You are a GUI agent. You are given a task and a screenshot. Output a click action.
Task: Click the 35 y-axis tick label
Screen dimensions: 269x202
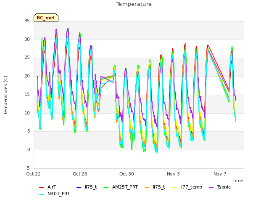click(x=27, y=21)
